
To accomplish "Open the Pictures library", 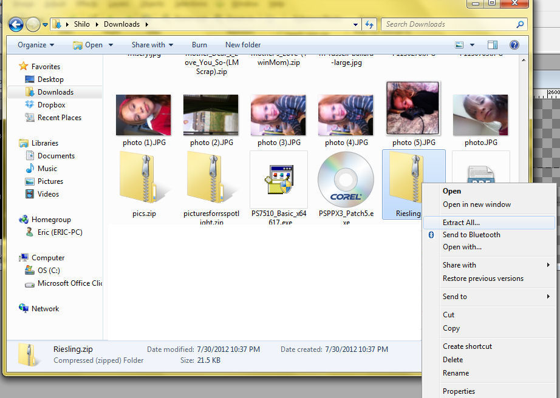I will (44, 181).
